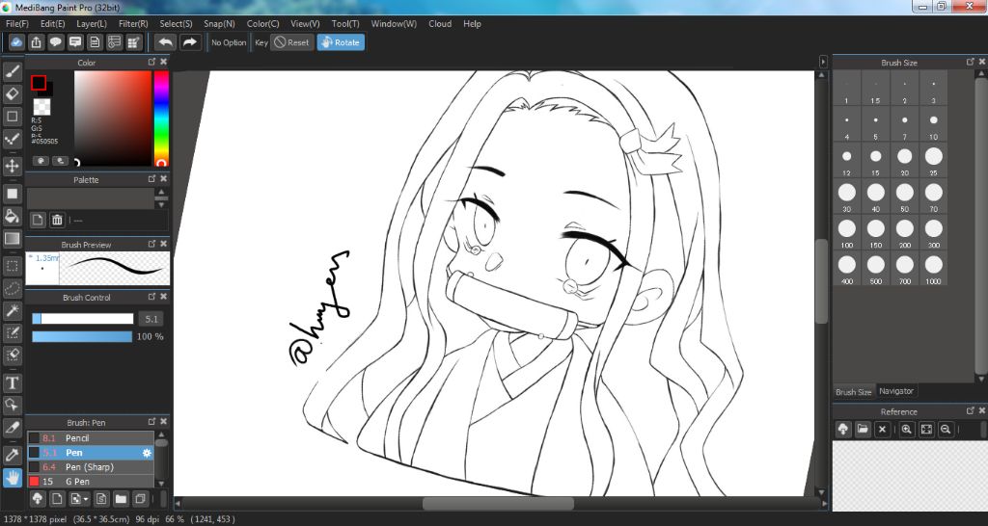Viewport: 988px width, 526px height.
Task: Select the Operation tool
Action: (12, 405)
